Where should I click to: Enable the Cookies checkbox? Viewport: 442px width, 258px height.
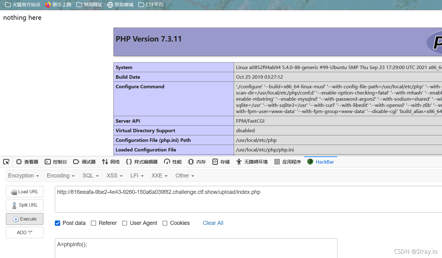tap(165, 223)
